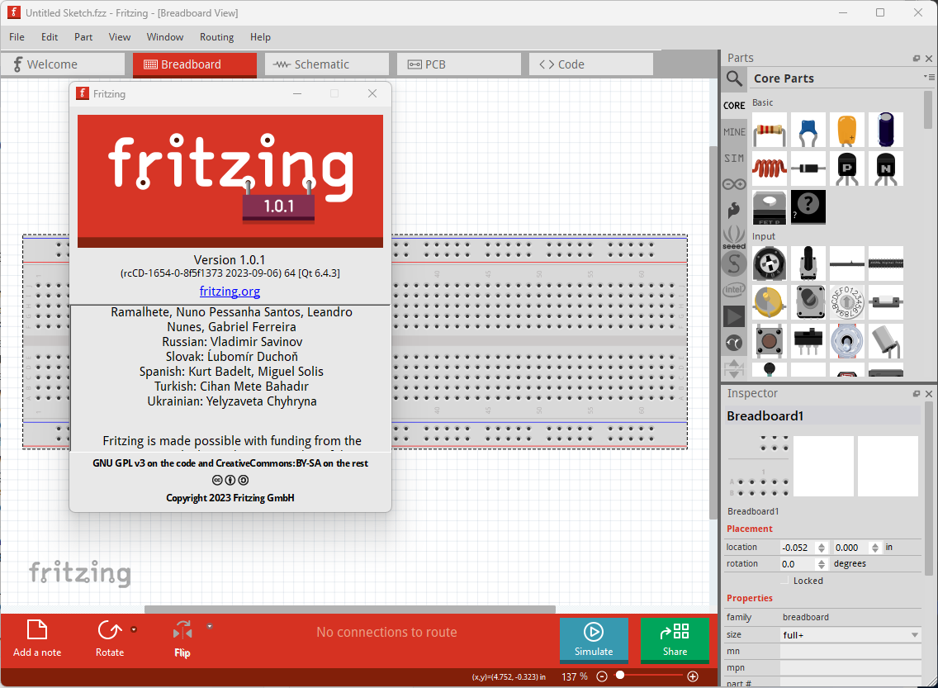Viewport: 938px width, 688px height.
Task: Open the Snootlab S parts bin
Action: [734, 263]
